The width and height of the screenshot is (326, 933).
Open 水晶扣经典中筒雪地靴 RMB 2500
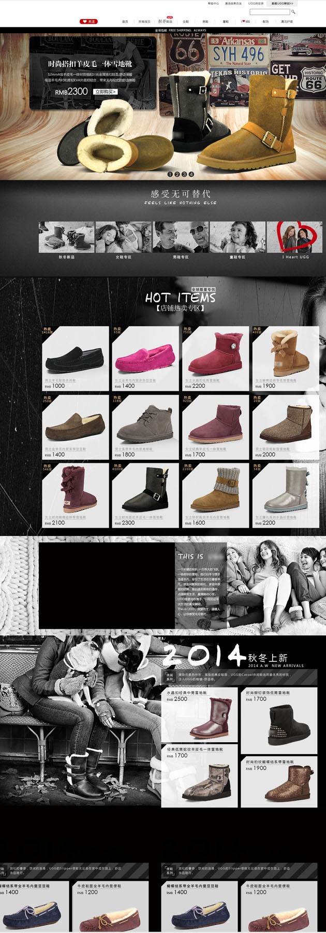click(x=200, y=715)
